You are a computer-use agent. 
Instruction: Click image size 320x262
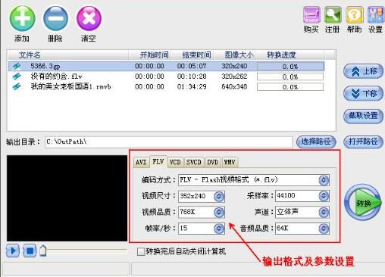(234, 76)
